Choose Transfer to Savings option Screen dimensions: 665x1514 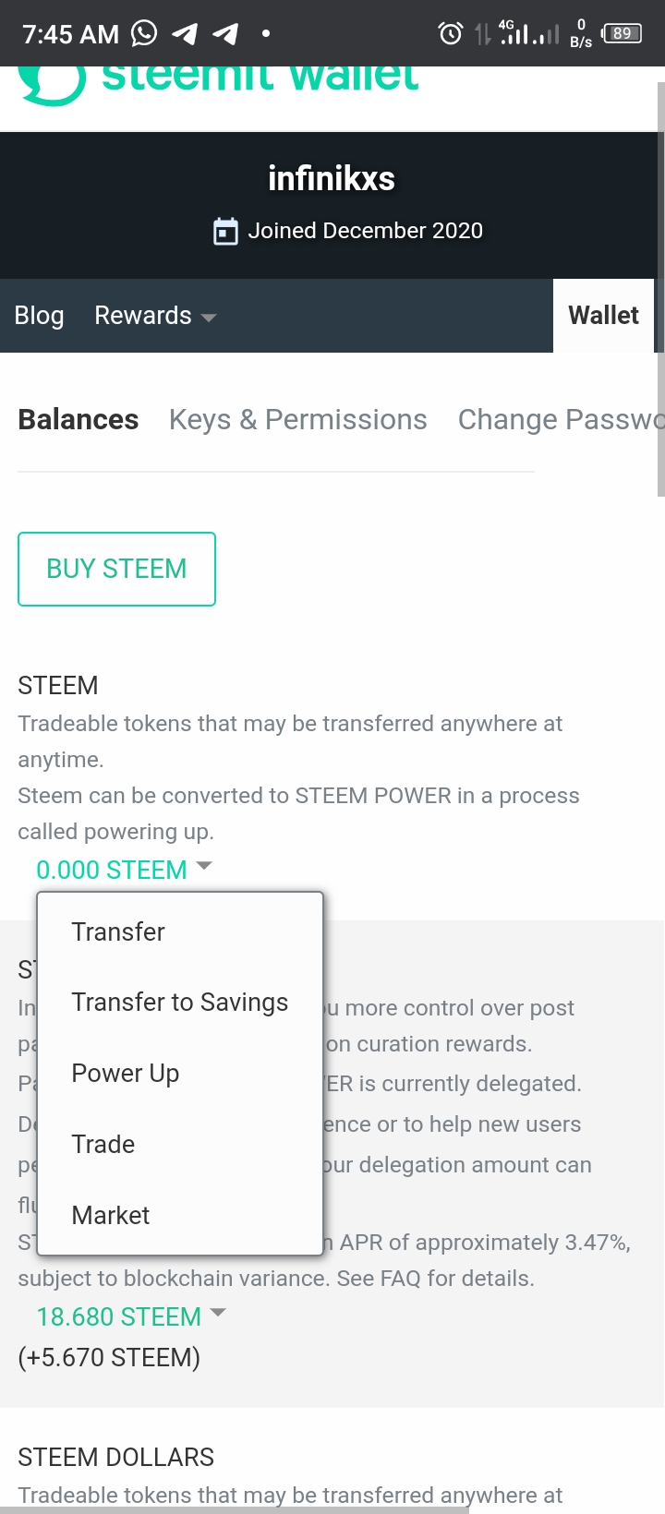coord(180,1003)
